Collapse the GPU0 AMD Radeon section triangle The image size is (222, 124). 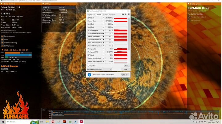(2, 49)
